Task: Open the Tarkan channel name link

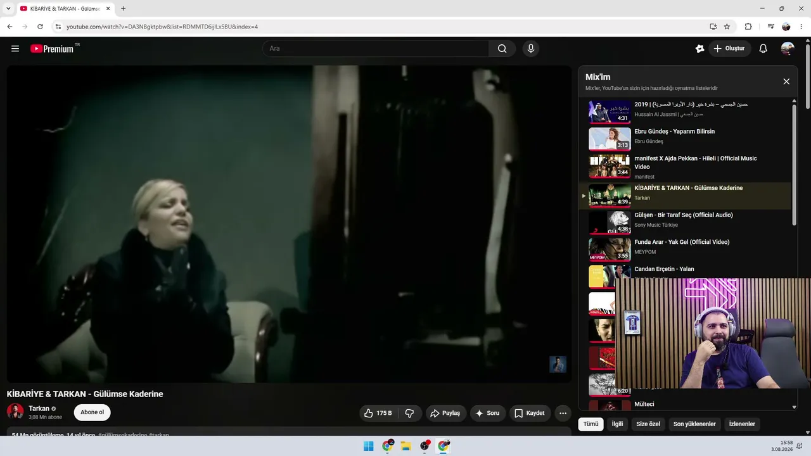Action: pos(39,408)
